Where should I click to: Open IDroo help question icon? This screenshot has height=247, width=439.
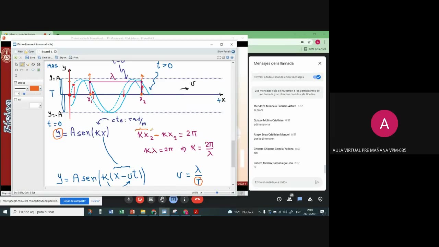coord(232,57)
